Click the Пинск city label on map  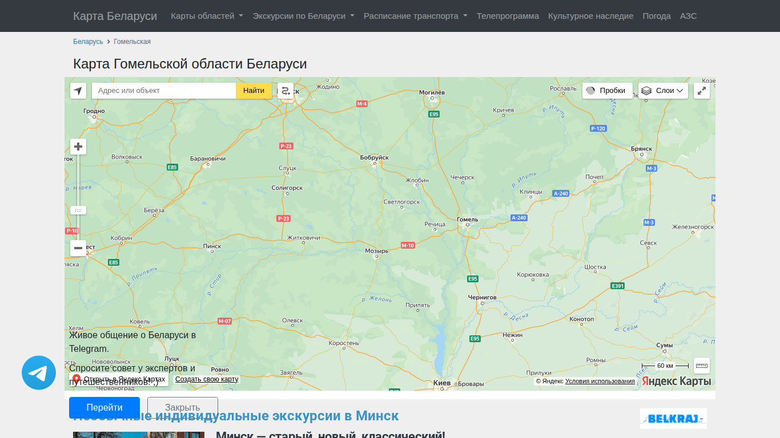pos(212,246)
